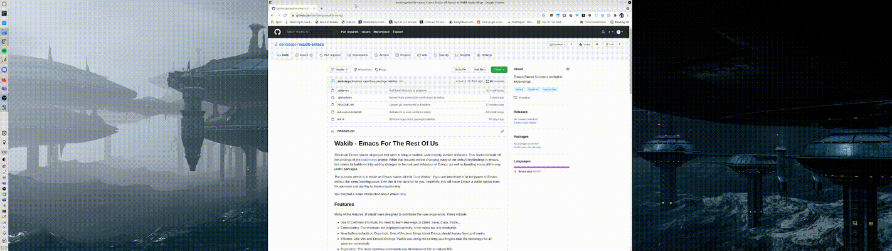Open the plus create-new menu in header

(610, 31)
